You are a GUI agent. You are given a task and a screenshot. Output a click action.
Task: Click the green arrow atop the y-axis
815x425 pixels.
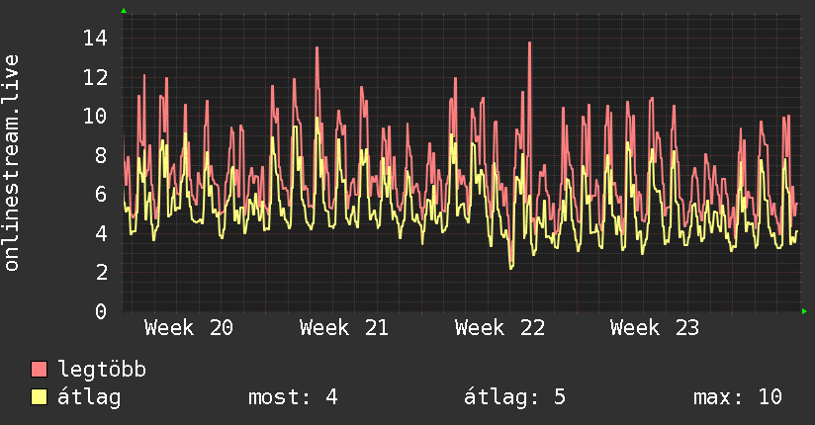click(x=124, y=11)
